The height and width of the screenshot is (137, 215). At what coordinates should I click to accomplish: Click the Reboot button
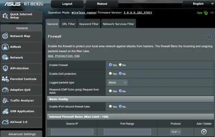(x=102, y=4)
